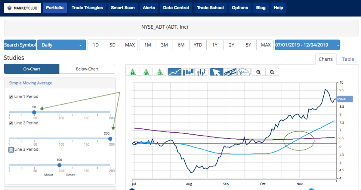Image resolution: width=361 pixels, height=190 pixels.
Task: Go to Smart Scan
Action: 123,8
